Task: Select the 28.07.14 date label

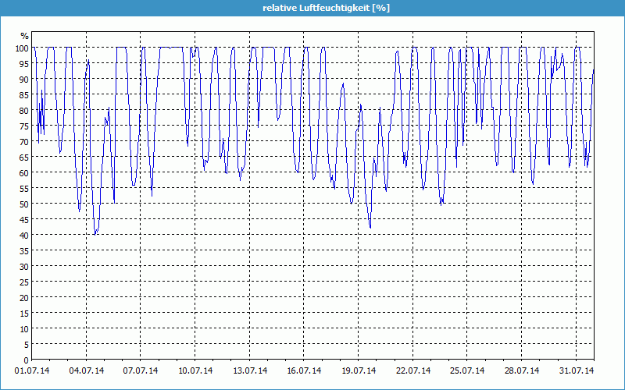Action: 523,370
